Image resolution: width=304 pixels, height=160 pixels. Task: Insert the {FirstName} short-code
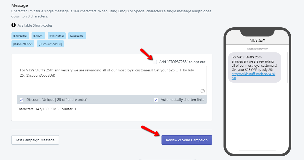pyautogui.click(x=57, y=36)
